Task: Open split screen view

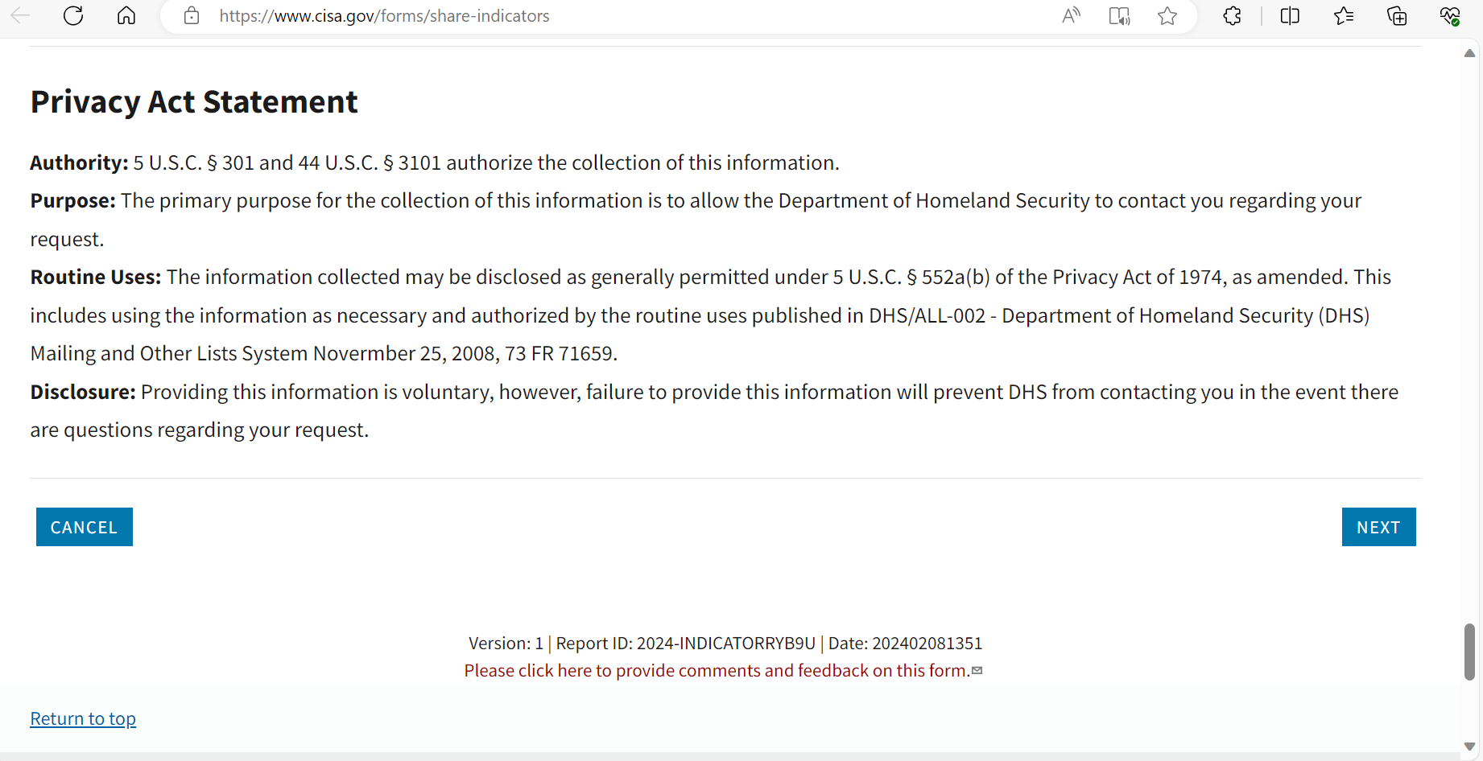Action: click(1290, 15)
